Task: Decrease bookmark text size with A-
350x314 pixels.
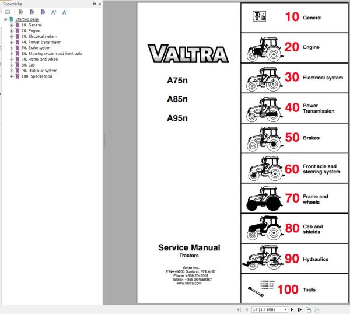Action: 65,12
